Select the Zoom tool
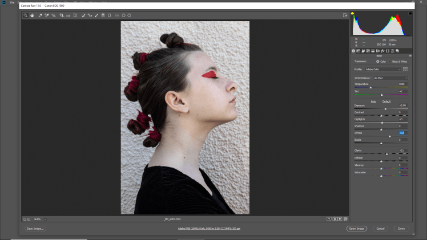427x240 pixels. pos(26,15)
